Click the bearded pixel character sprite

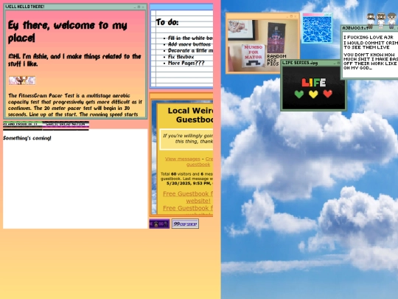coord(371,21)
